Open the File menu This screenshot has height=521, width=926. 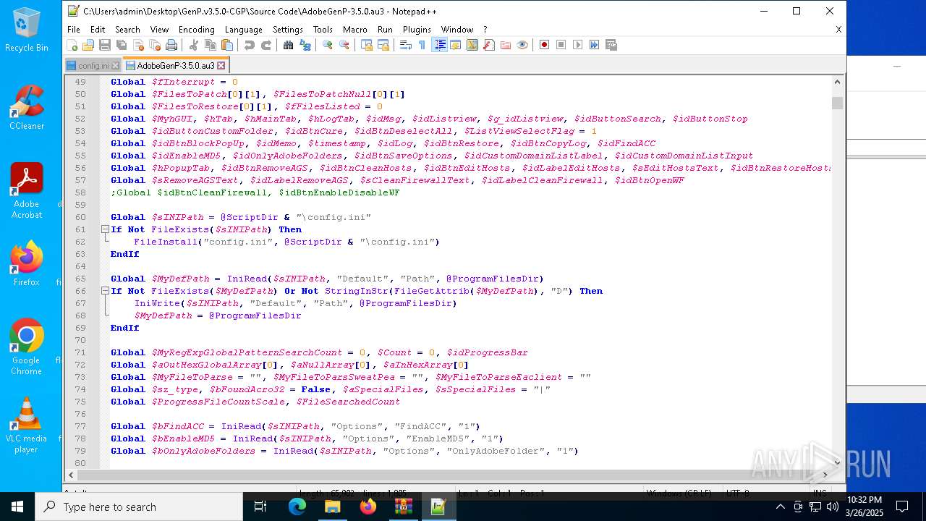coord(74,30)
